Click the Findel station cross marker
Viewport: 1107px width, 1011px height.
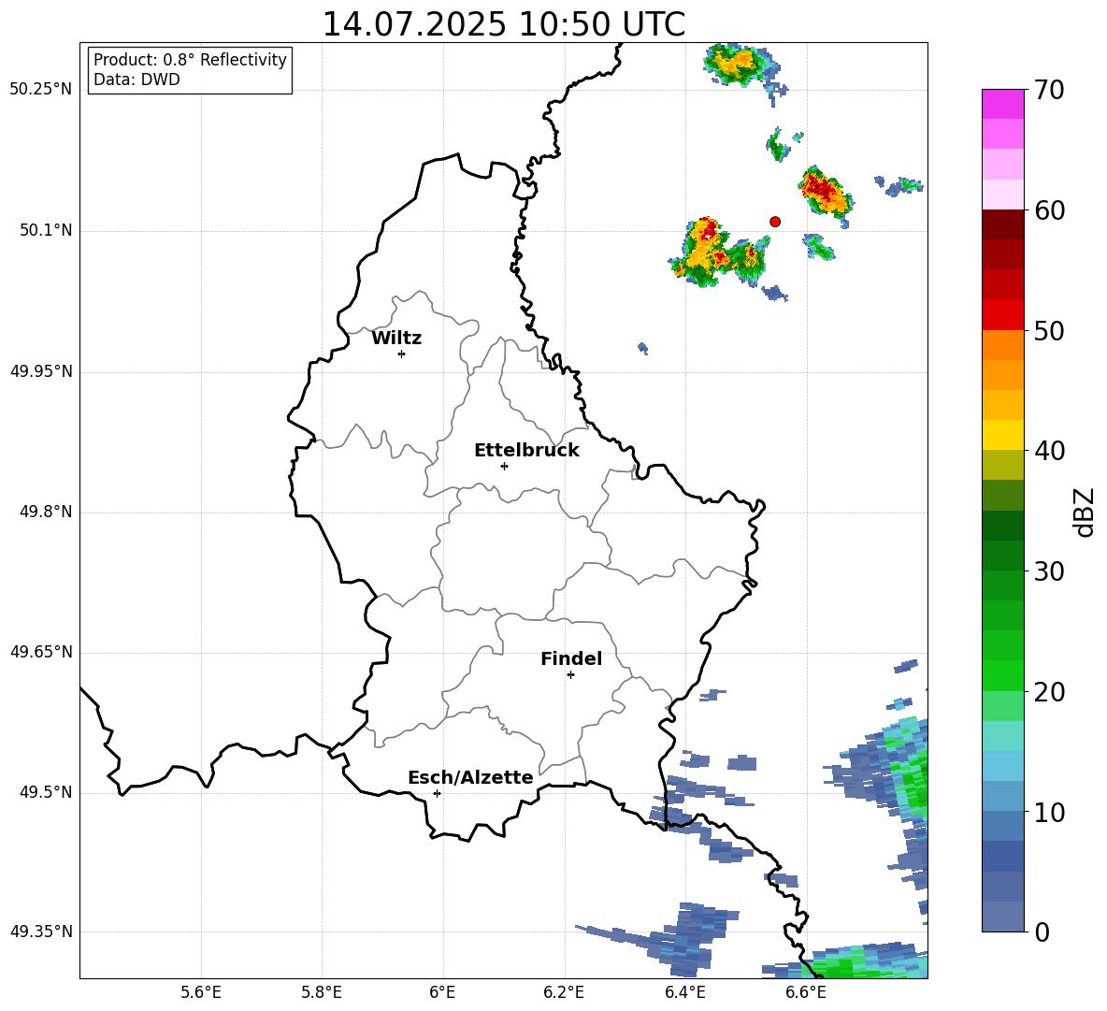[x=570, y=675]
